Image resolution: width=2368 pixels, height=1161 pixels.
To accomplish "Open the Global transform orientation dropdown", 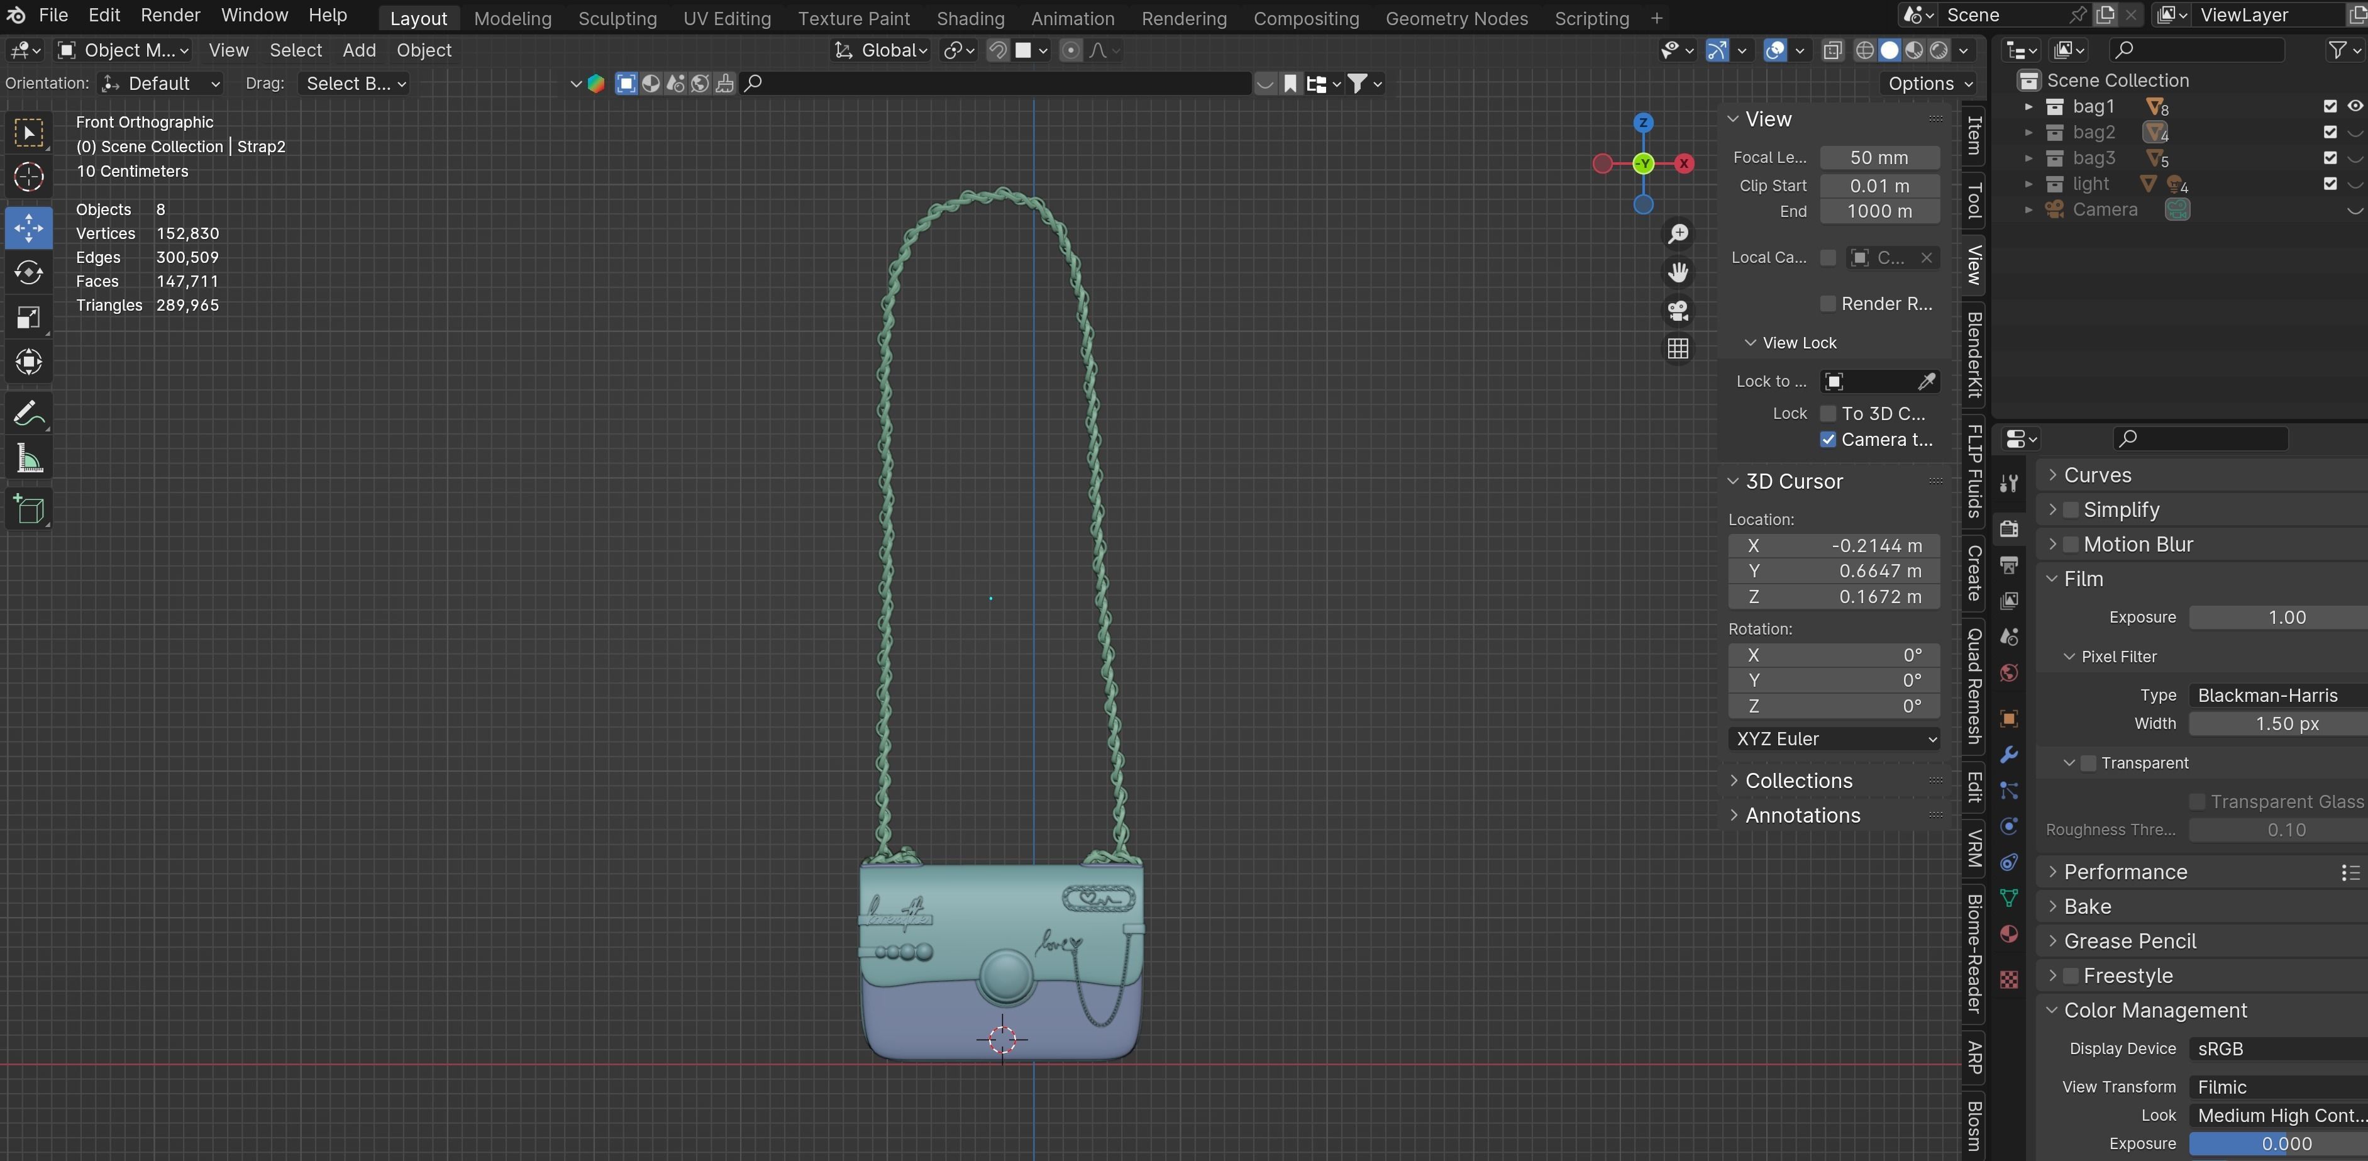I will click(881, 50).
